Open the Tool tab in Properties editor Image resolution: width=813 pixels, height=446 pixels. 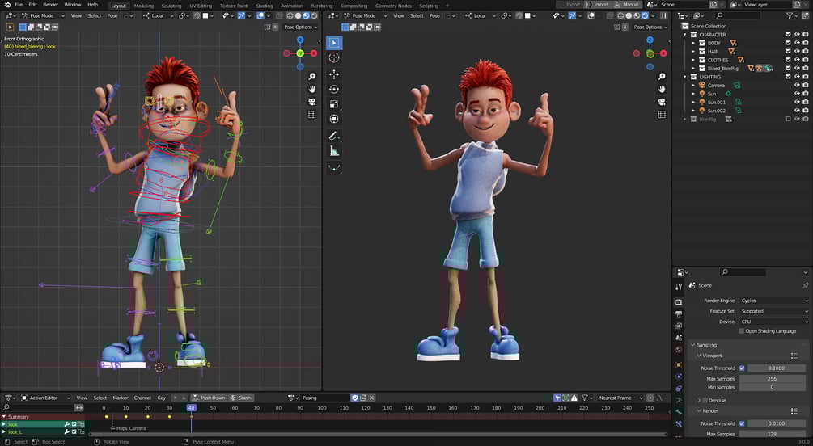click(679, 287)
